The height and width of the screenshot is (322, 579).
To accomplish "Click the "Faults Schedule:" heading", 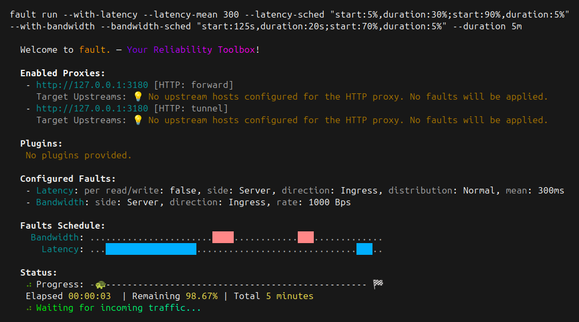I will pyautogui.click(x=62, y=226).
